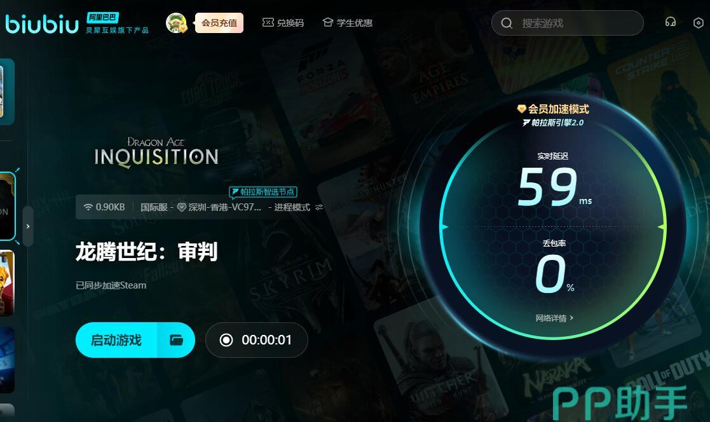710x422 pixels.
Task: Open game folder icon beside 启动游戏
Action: point(176,340)
